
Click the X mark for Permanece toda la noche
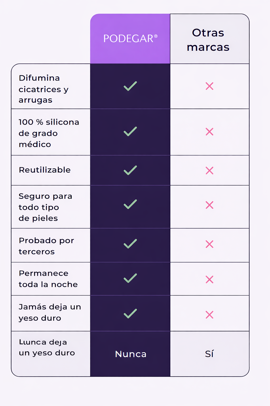(x=209, y=279)
